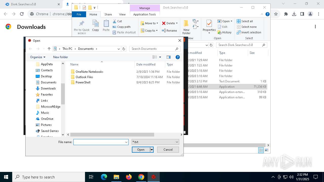The height and width of the screenshot is (182, 324).
Task: Expand the File name history dropdown
Action: point(126,142)
